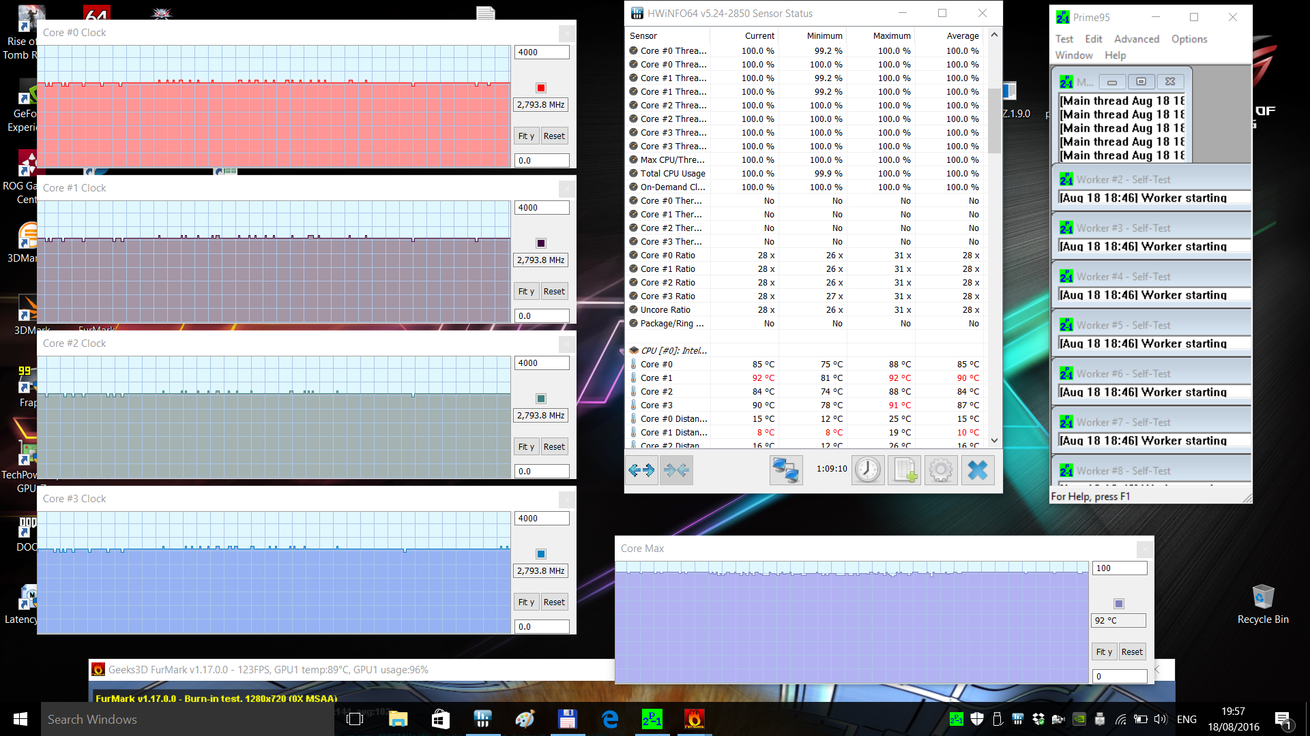Viewport: 1310px width, 736px height.
Task: Edit Core #1 Clock maximum value field 4000
Action: (x=541, y=208)
